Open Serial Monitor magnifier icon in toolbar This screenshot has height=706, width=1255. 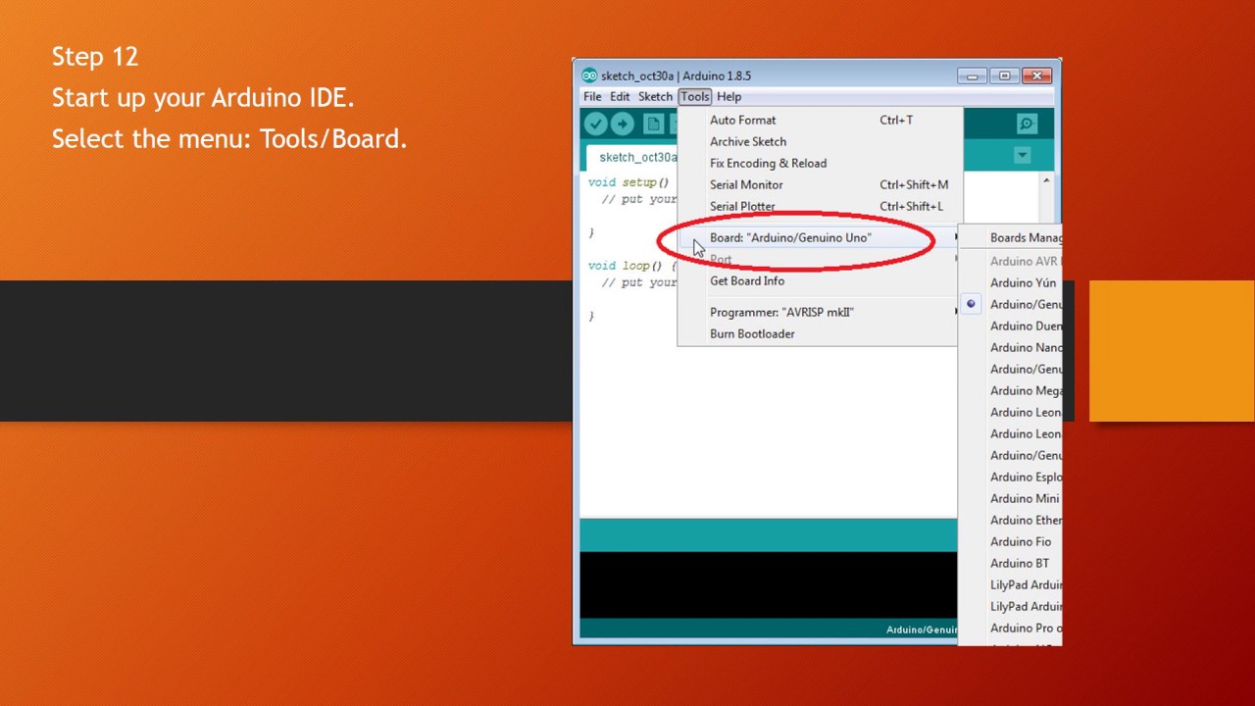(x=1027, y=124)
